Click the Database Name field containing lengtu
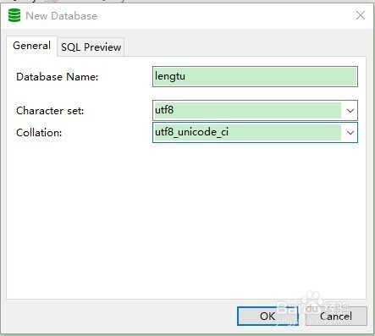This screenshot has height=336, width=375. point(255,76)
